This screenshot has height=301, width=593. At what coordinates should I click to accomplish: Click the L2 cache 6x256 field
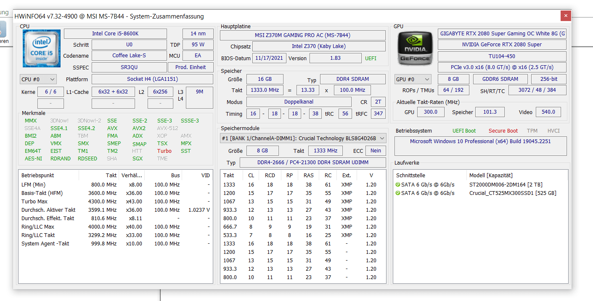[x=160, y=92]
